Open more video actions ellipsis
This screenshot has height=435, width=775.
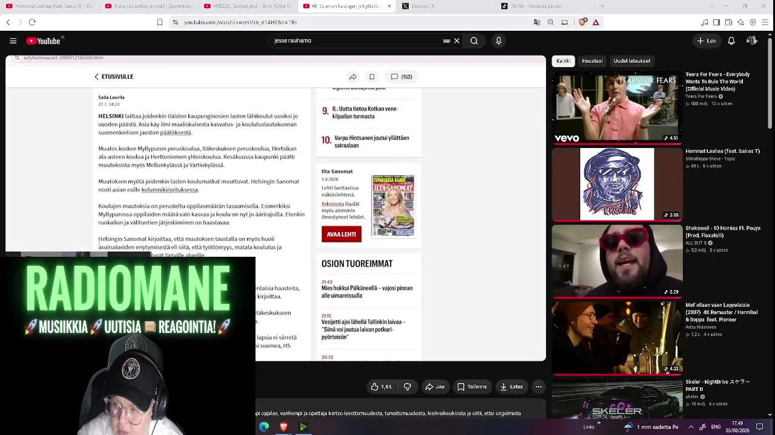tap(538, 387)
